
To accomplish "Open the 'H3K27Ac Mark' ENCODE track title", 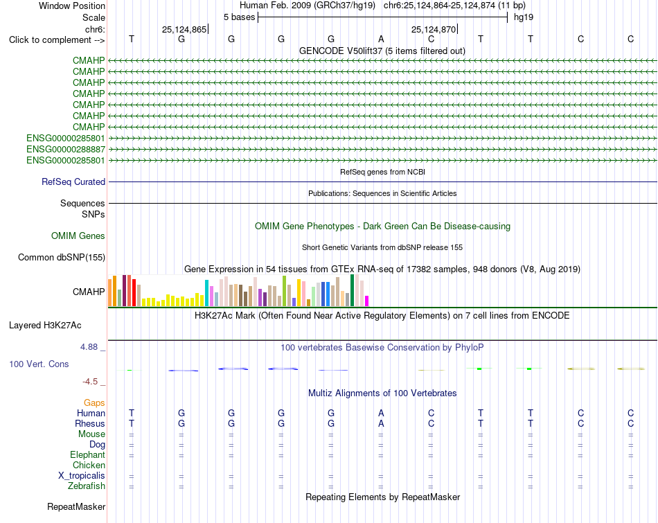I will tap(382, 316).
